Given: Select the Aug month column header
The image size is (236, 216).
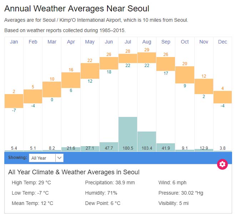Looking at the screenshot, I should click(x=147, y=42).
